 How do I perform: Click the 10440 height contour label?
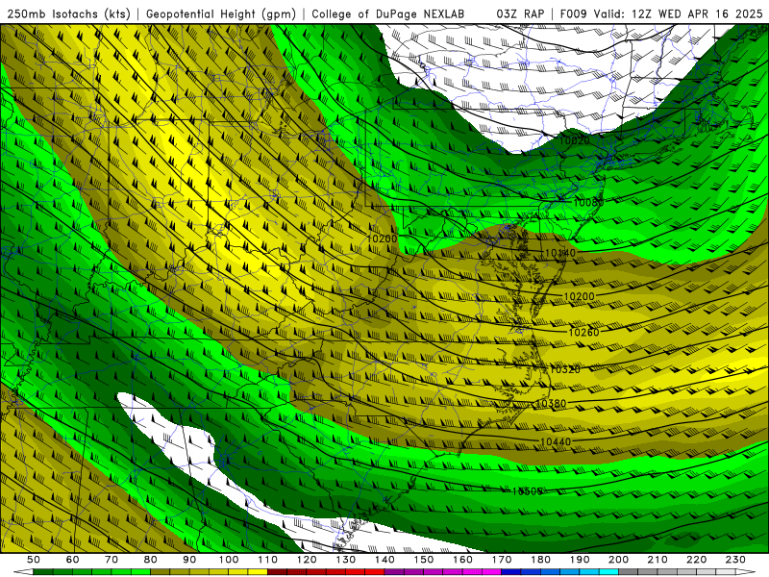(556, 441)
